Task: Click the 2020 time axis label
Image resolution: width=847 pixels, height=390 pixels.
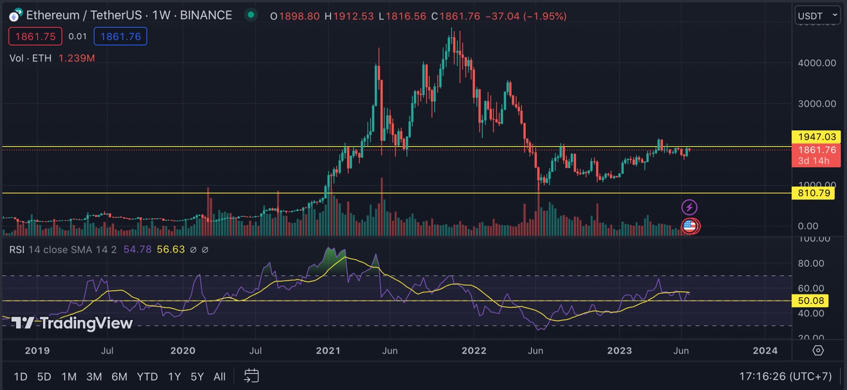Action: coord(183,351)
